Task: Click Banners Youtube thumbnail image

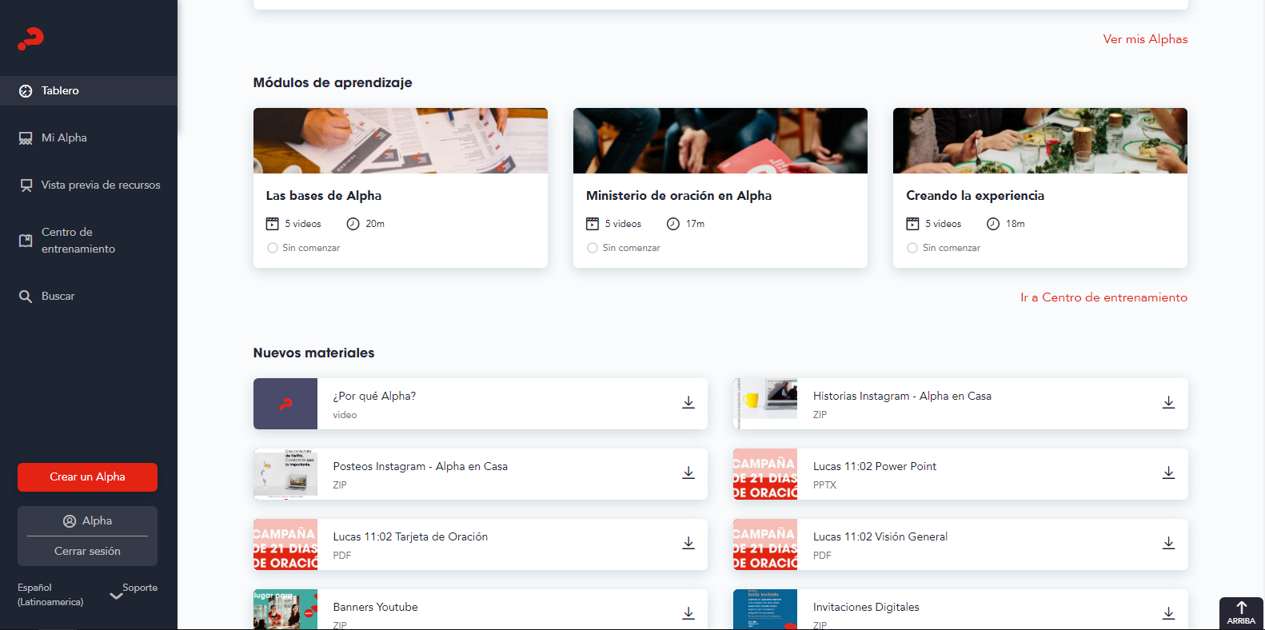Action: pyautogui.click(x=285, y=609)
